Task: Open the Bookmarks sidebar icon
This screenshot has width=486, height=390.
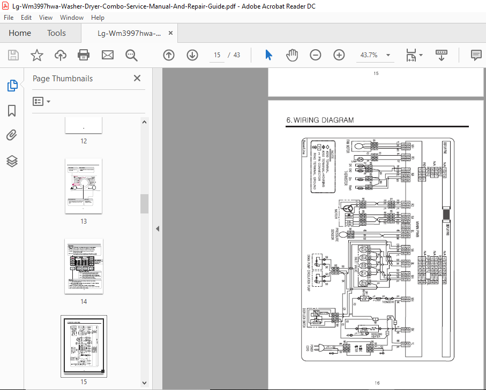Action: (x=12, y=111)
